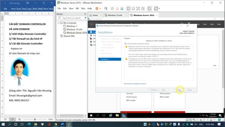This screenshot has height=127, width=225.
Task: Open the More about installation options link
Action: [135, 84]
